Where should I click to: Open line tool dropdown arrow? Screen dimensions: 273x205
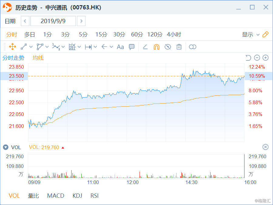(x=31, y=47)
